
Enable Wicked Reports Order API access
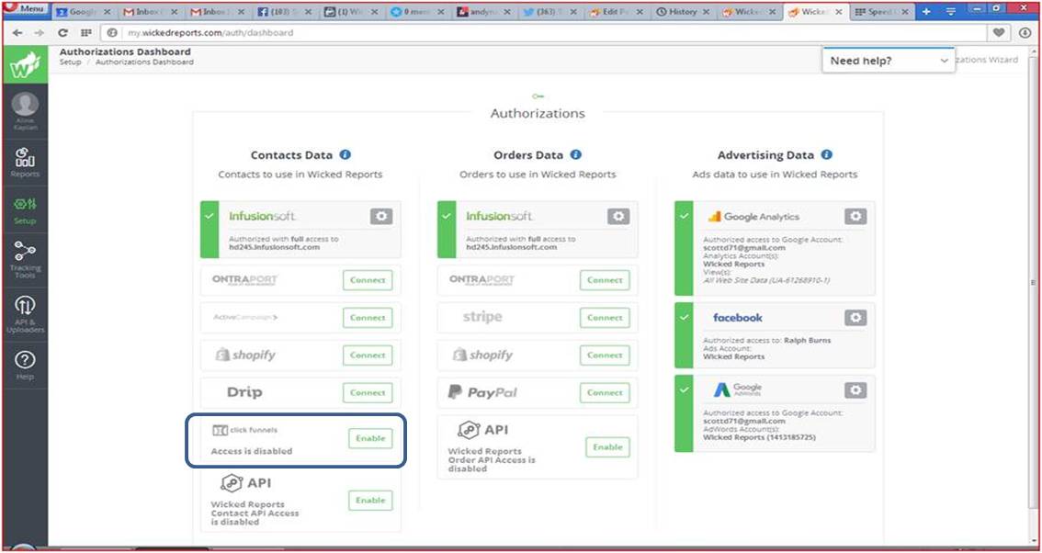607,447
